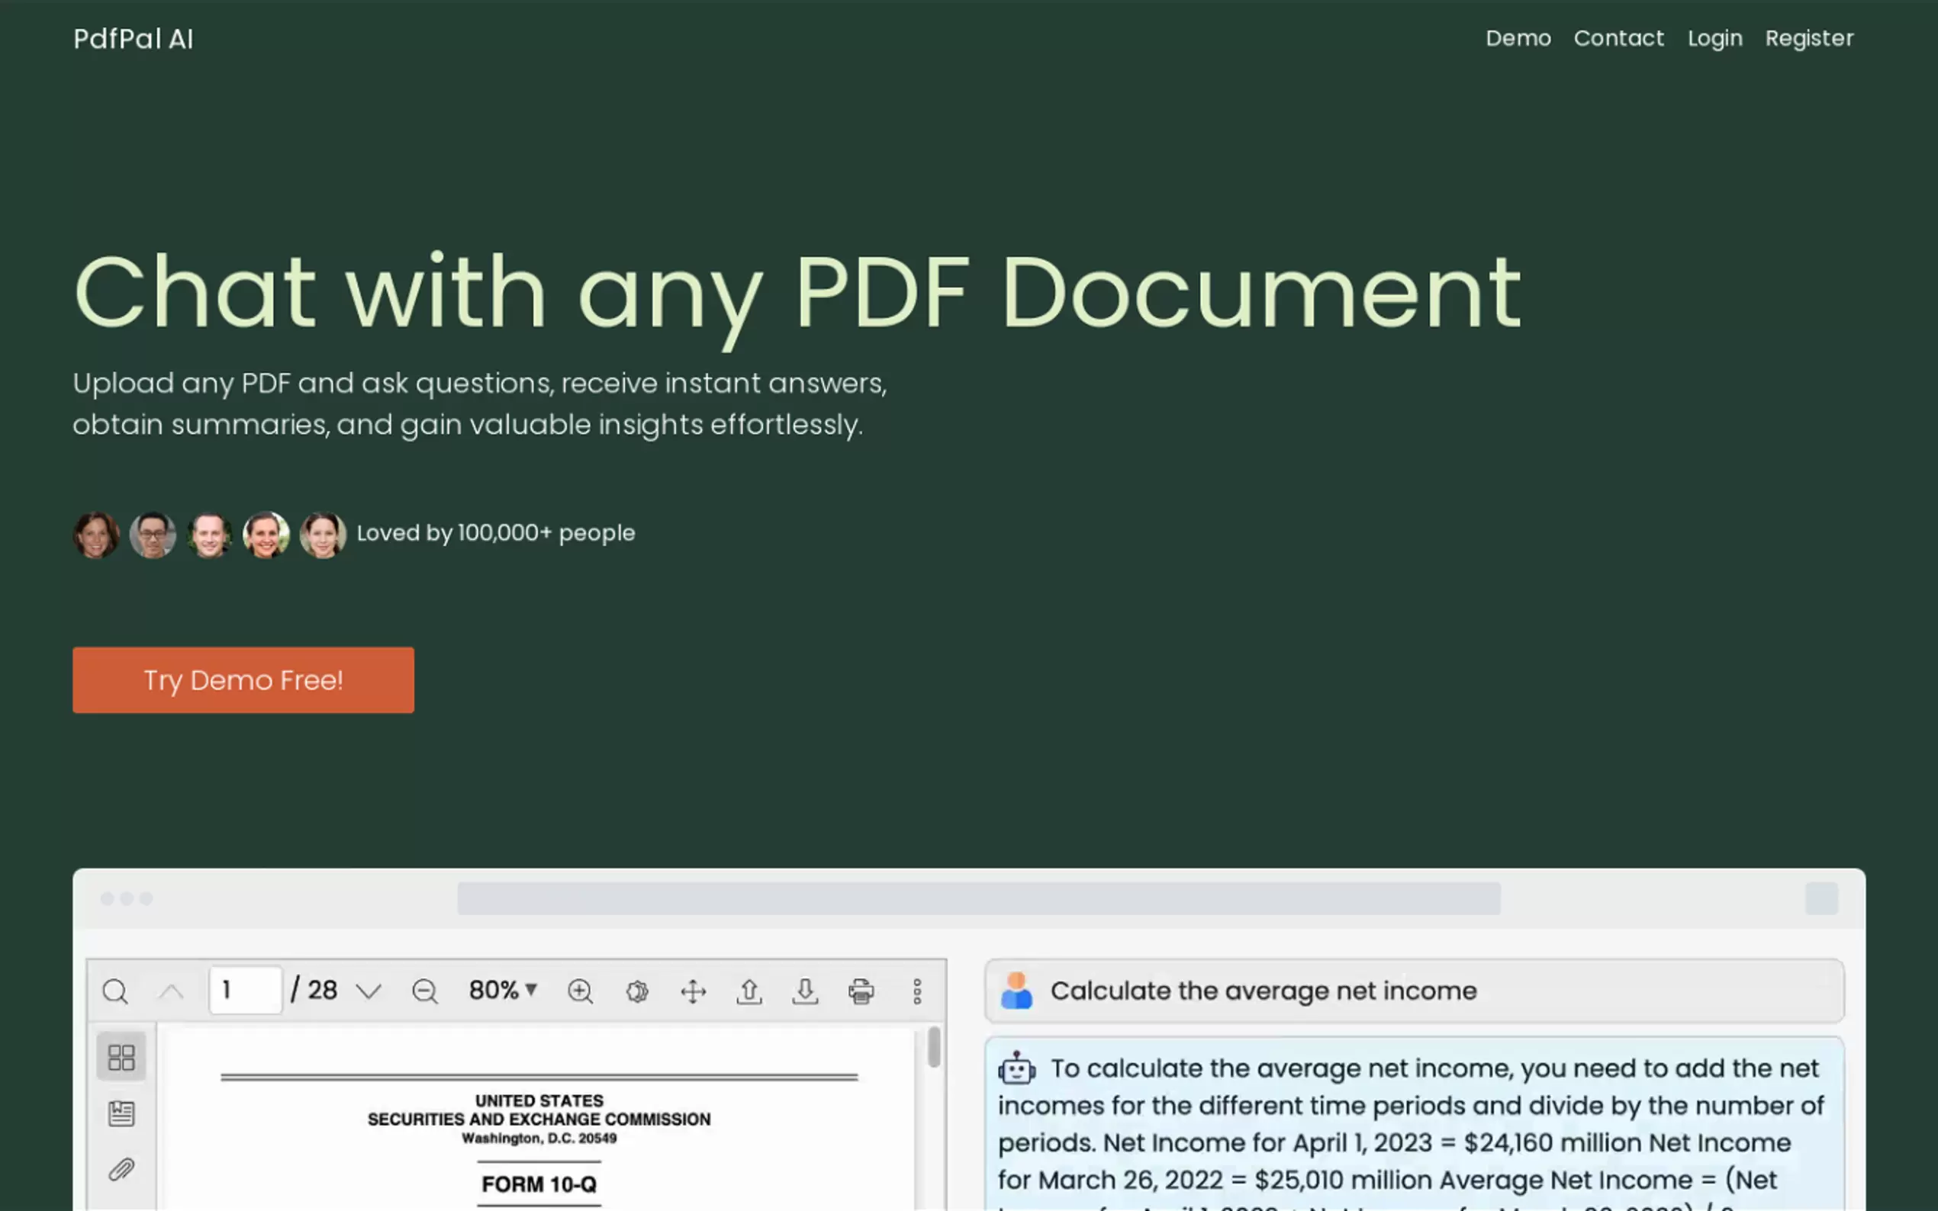This screenshot has height=1211, width=1938.
Task: Enter full screen with the four-arrow icon
Action: 693,991
